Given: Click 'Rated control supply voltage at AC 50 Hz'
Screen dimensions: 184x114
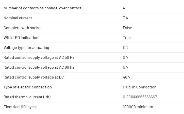Looking at the screenshot, I should (x=39, y=58).
